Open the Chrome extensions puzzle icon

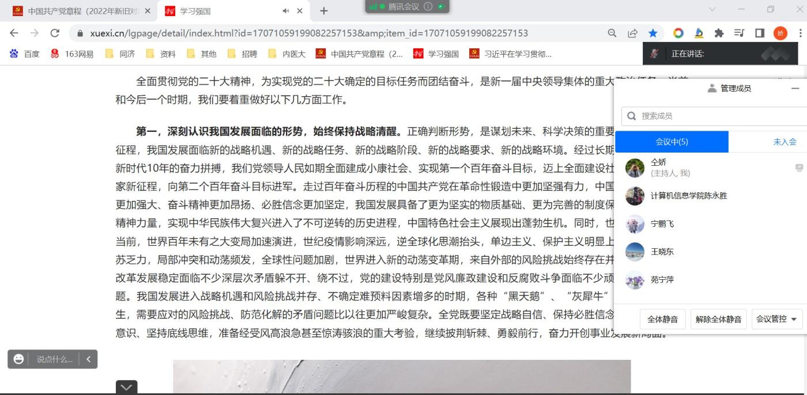719,33
